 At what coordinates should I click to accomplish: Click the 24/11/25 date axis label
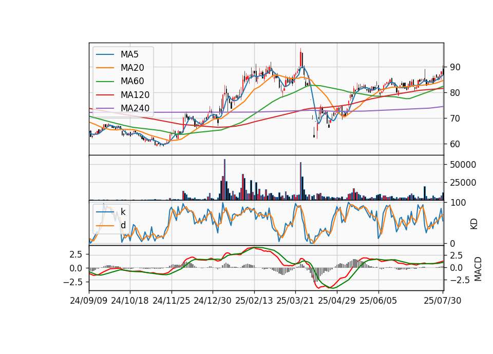(172, 301)
